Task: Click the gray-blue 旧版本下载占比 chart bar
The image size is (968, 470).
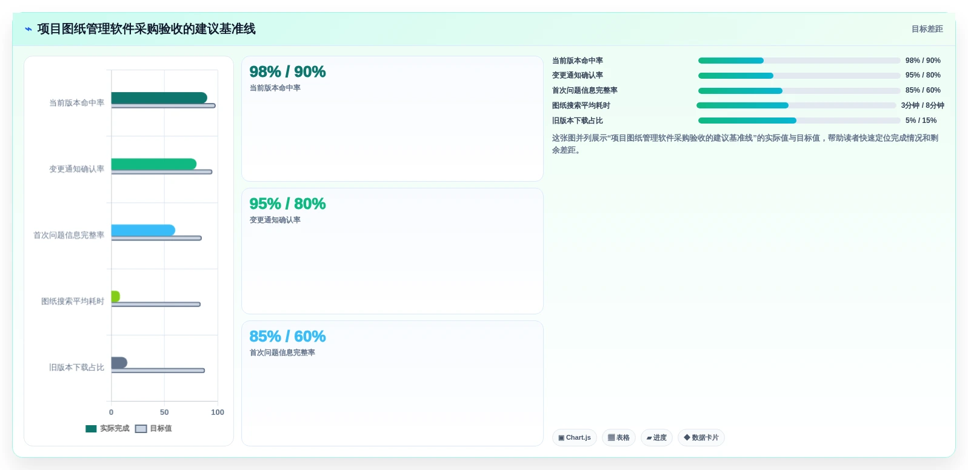Action: click(119, 363)
